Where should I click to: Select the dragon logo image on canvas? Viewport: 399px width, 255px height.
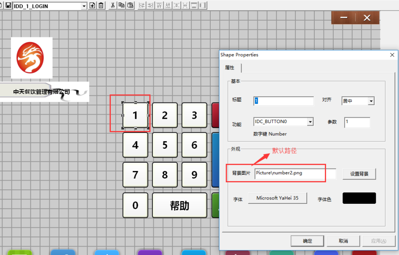point(32,58)
